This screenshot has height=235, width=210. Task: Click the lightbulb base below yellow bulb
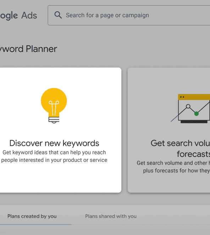coord(54,120)
